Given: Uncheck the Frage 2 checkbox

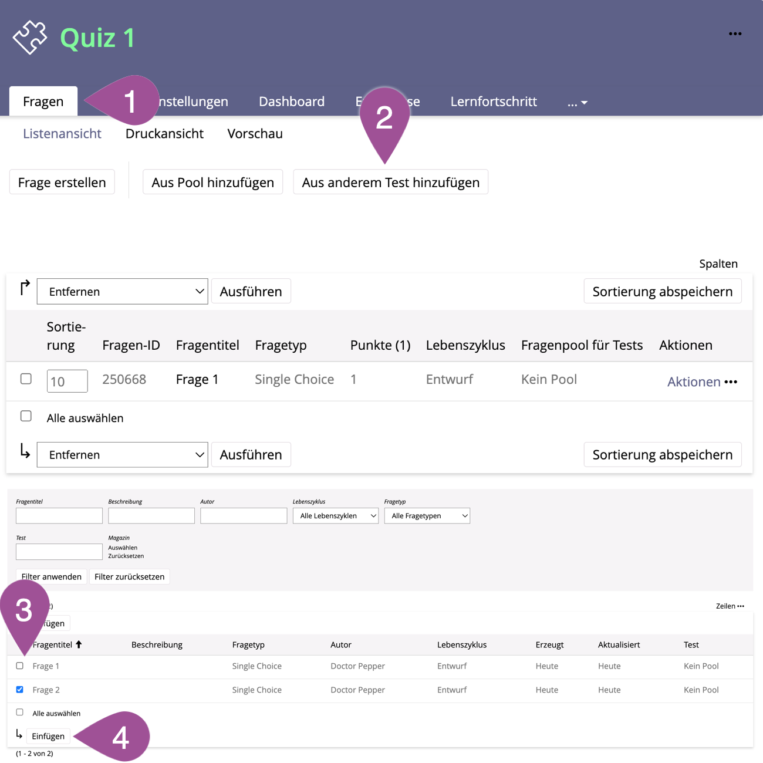Looking at the screenshot, I should [x=20, y=690].
